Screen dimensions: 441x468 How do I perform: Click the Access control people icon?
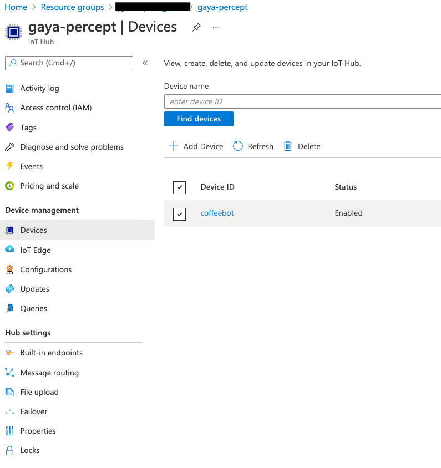click(9, 108)
